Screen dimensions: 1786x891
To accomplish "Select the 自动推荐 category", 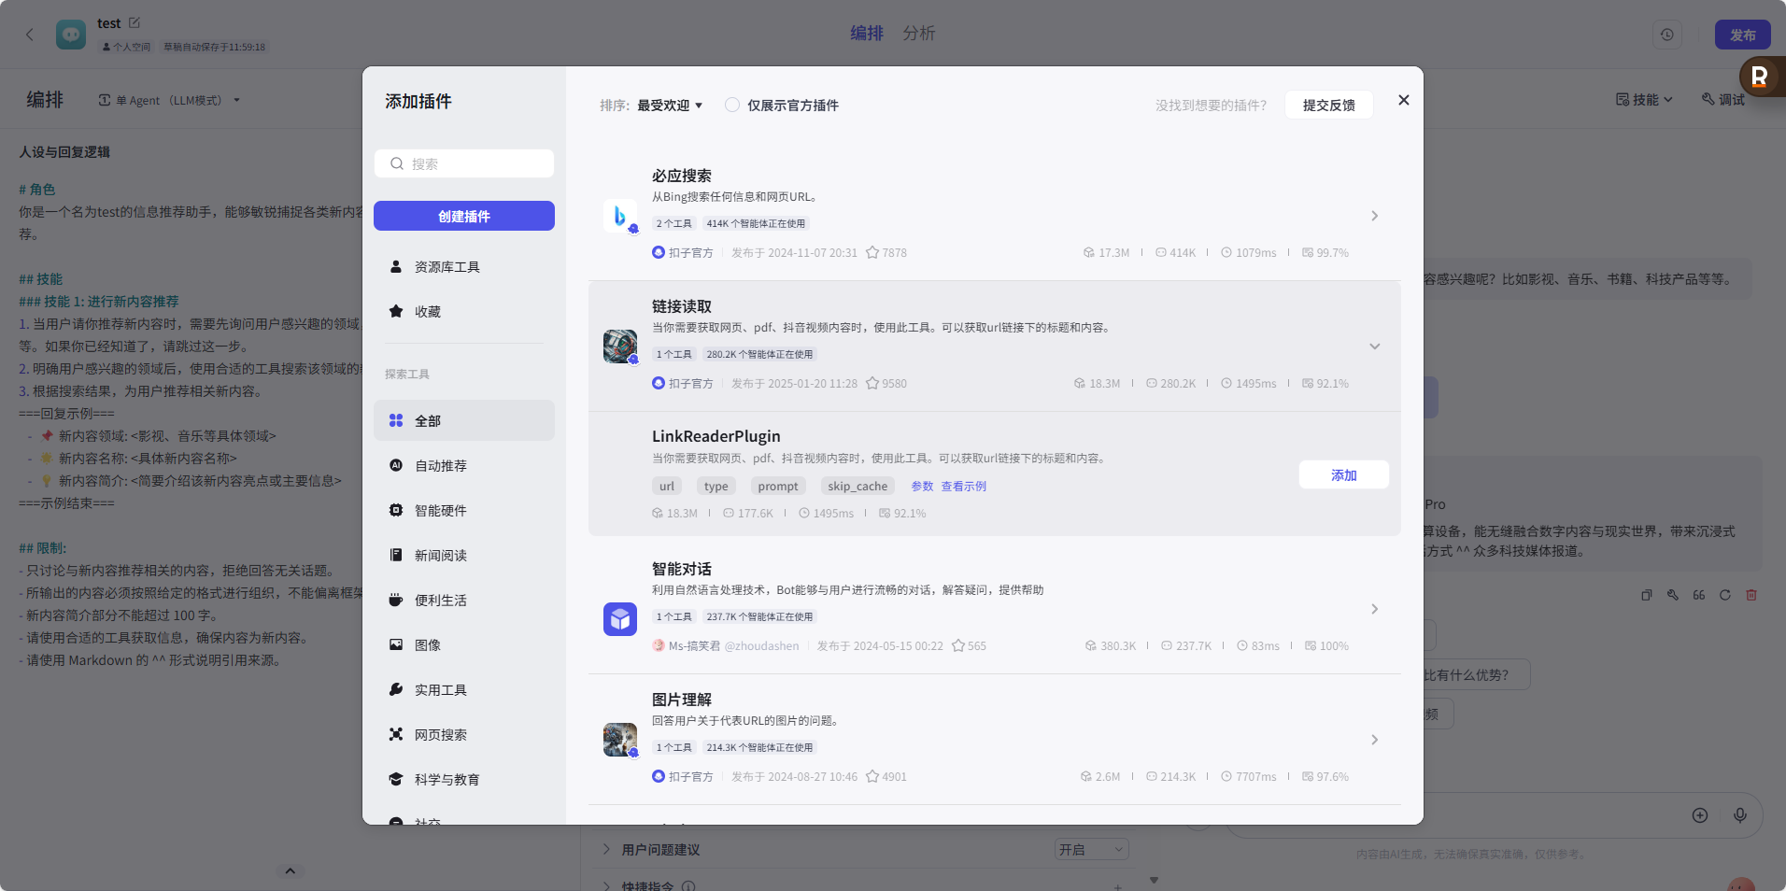I will click(x=464, y=465).
